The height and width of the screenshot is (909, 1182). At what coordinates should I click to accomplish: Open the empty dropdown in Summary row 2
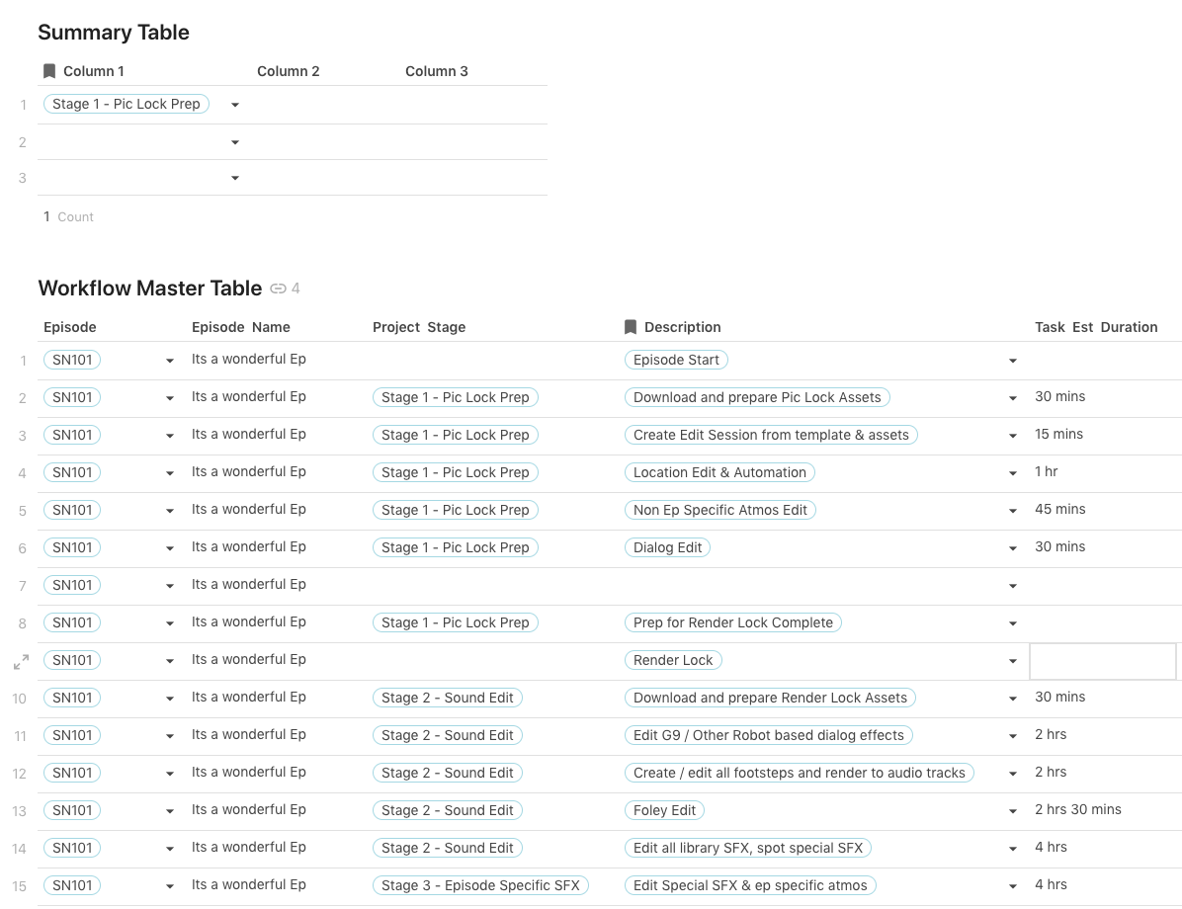[235, 142]
